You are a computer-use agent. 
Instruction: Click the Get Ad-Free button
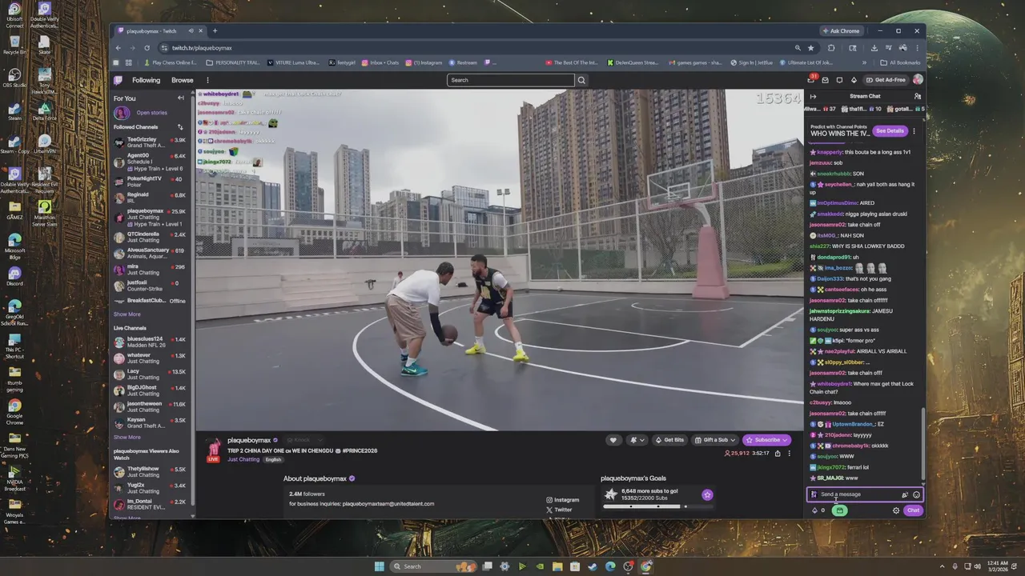886,80
